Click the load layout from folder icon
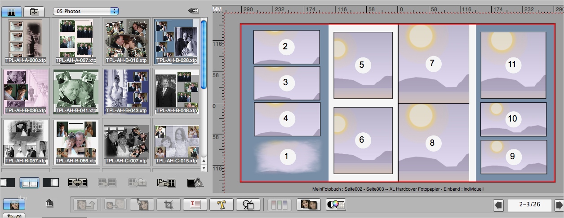Image resolution: width=564 pixels, height=218 pixels. [166, 183]
